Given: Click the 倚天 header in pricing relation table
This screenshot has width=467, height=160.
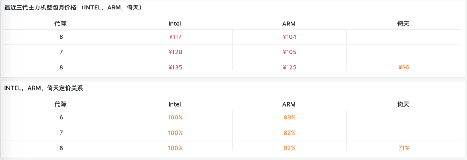Looking at the screenshot, I should coord(403,104).
